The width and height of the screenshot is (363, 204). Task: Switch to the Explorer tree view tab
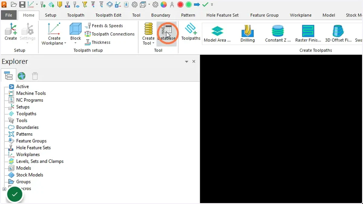point(8,76)
